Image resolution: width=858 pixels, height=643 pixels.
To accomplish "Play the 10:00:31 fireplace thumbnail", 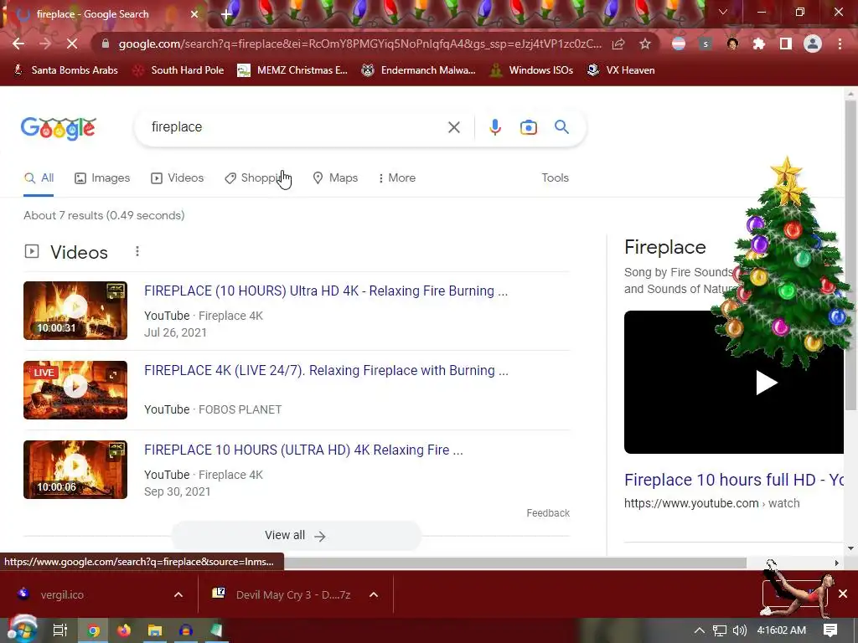I will (75, 311).
